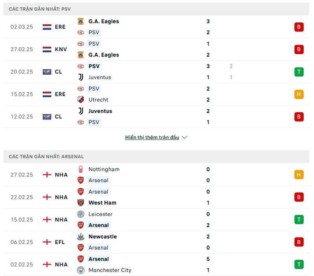Click the red B badge for Newcastle vs Arsenal
The image size is (314, 276).
point(299,242)
